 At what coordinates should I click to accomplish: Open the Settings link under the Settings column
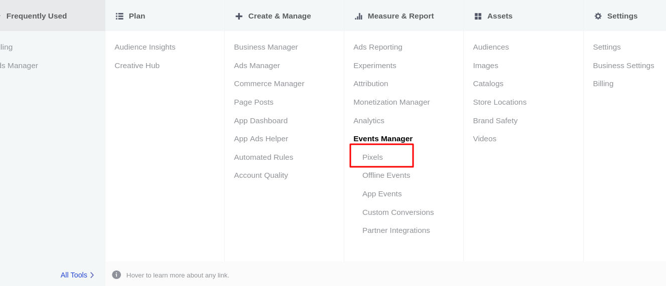pos(607,47)
